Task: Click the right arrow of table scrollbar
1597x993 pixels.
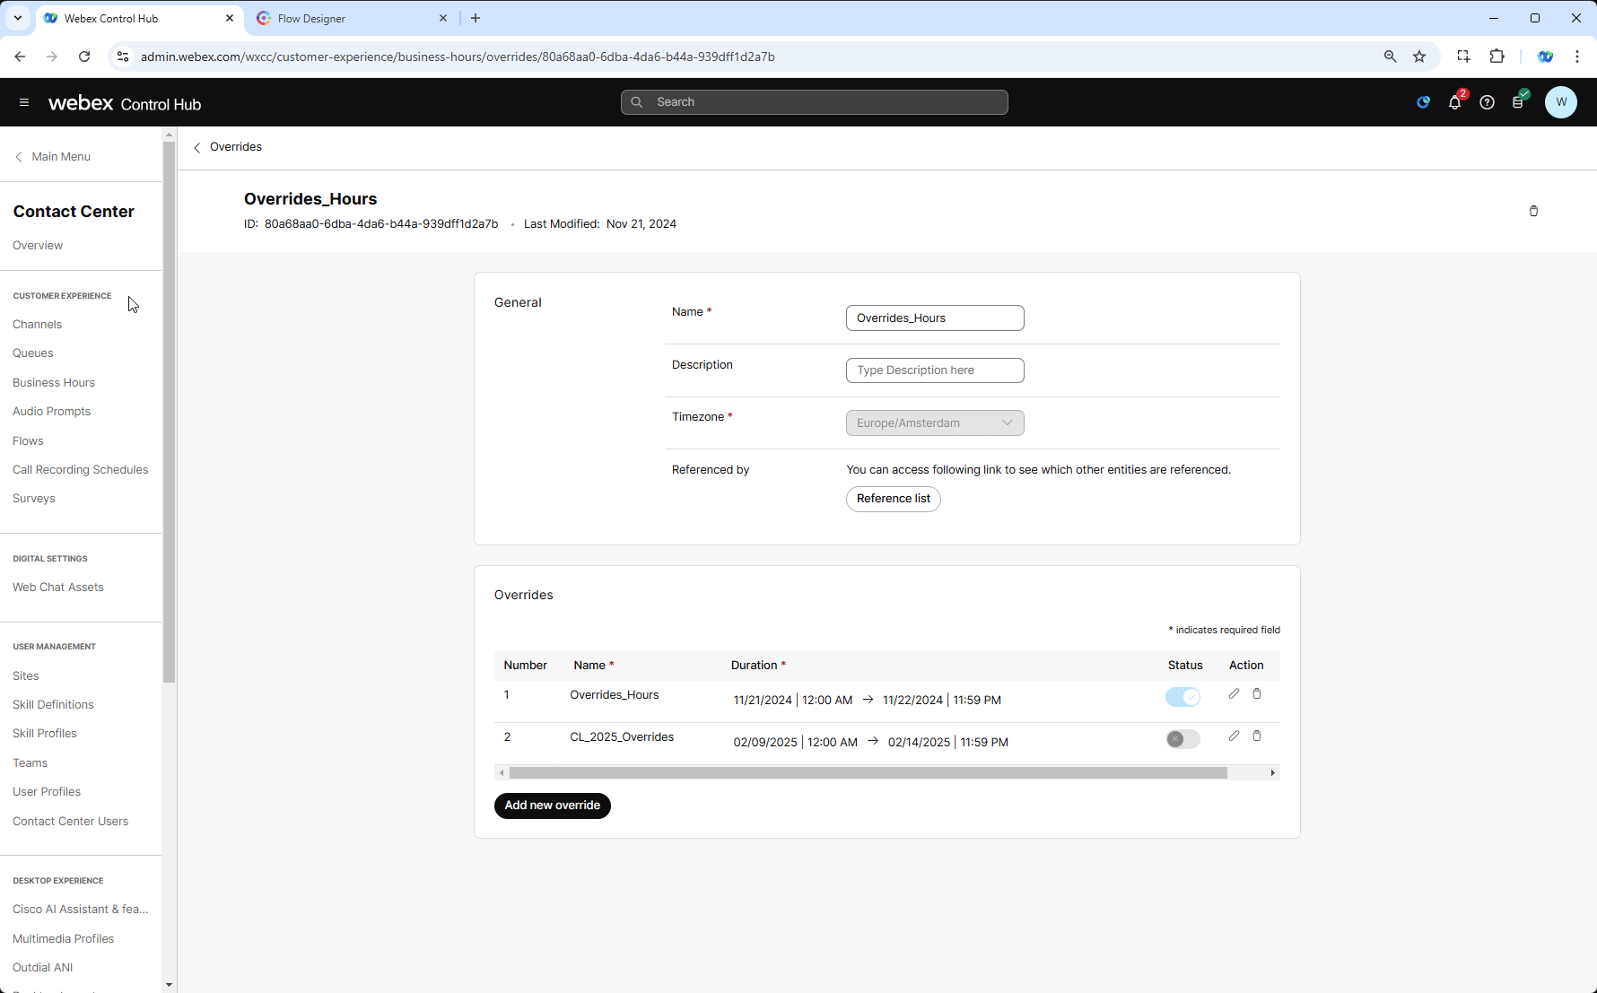Action: 1272,772
